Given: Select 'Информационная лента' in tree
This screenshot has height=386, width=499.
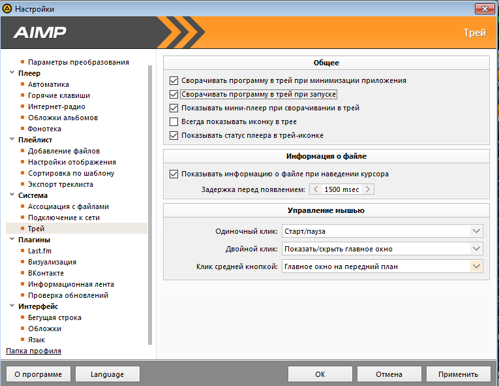Looking at the screenshot, I should (71, 284).
